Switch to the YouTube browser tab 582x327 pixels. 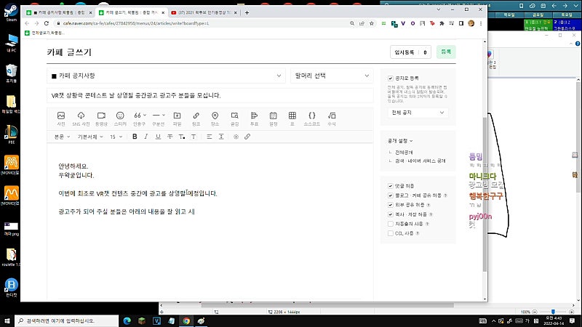pos(204,12)
